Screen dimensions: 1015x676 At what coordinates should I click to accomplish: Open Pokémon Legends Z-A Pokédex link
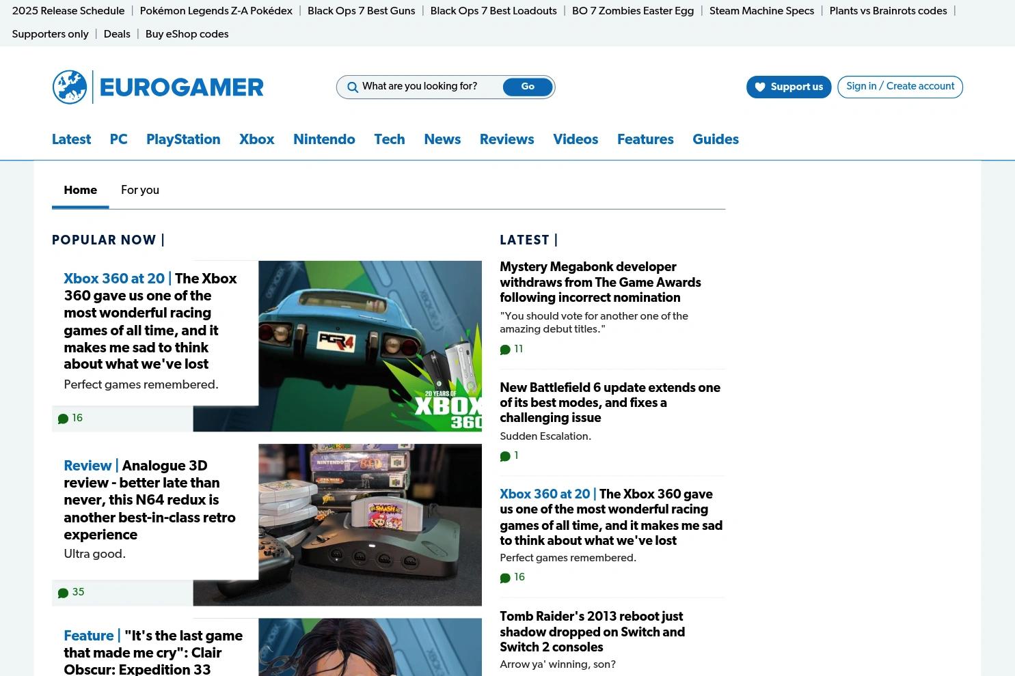[216, 11]
